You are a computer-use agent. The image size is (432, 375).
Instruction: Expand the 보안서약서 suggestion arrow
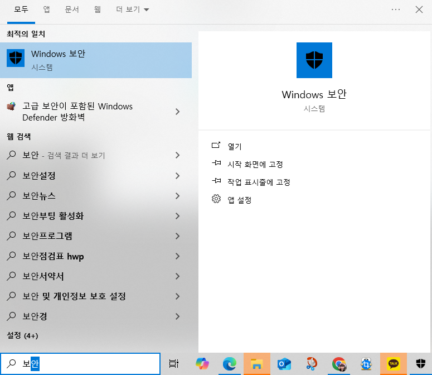click(177, 276)
